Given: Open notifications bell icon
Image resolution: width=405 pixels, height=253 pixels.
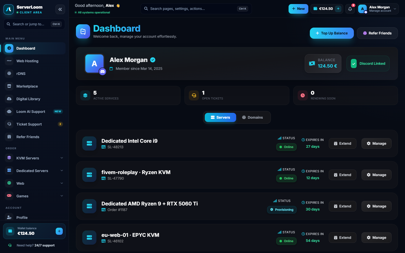Looking at the screenshot, I should [350, 9].
